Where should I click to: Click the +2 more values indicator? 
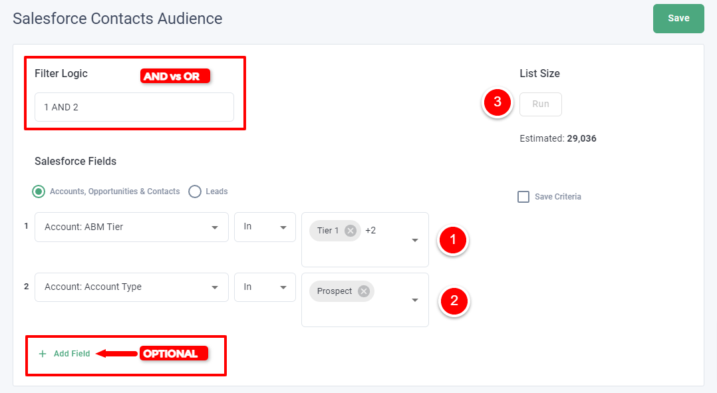click(370, 231)
